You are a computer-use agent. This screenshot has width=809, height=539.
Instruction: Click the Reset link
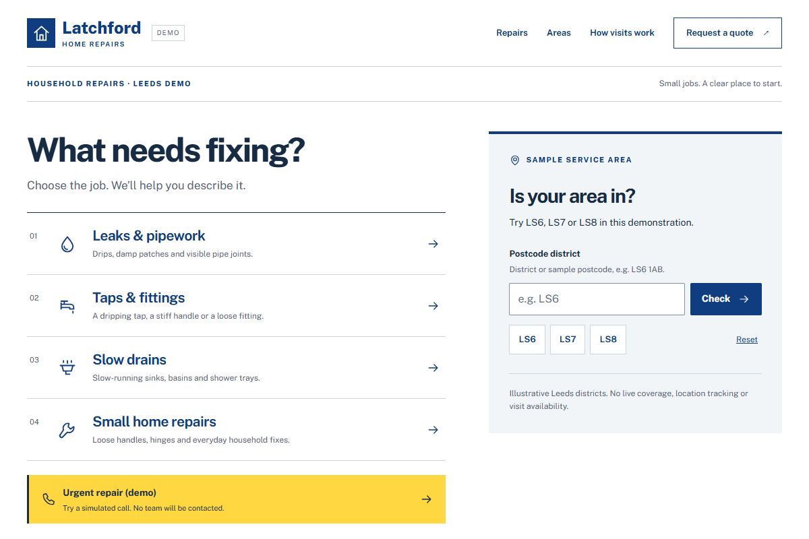[747, 340]
